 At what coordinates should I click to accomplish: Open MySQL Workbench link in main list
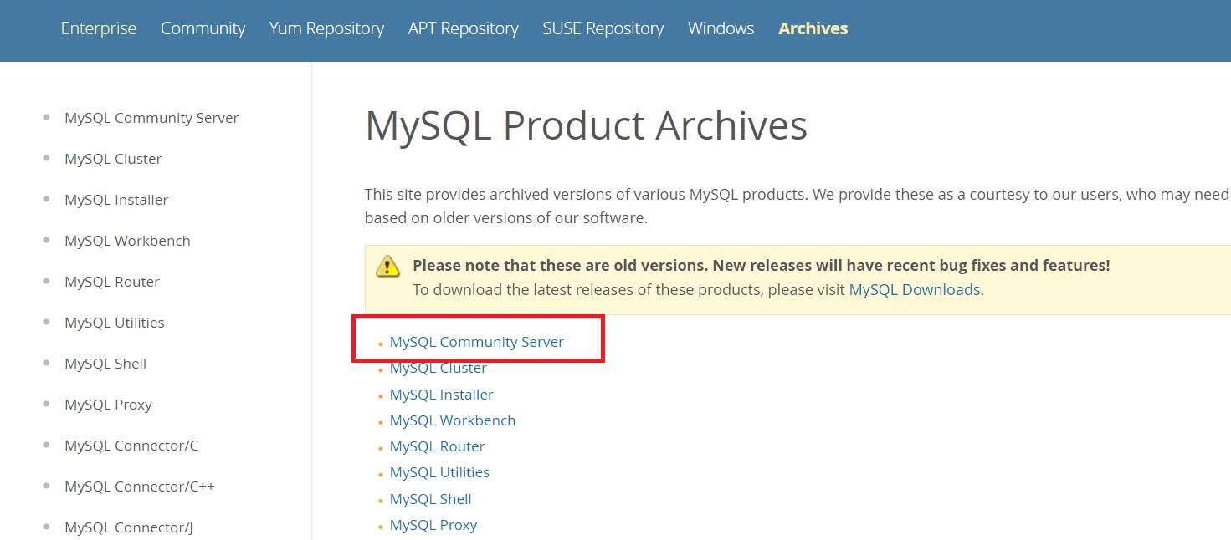(452, 420)
